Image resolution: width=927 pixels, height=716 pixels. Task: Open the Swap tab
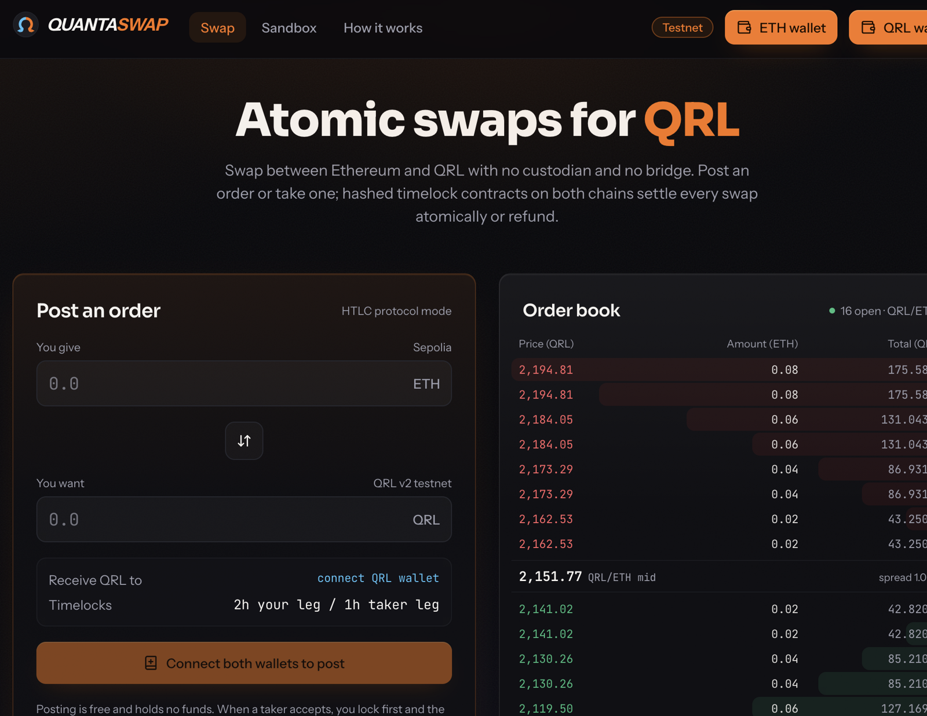[217, 28]
